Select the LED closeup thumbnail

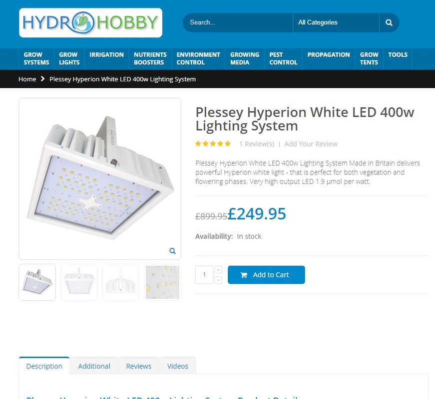pos(163,282)
